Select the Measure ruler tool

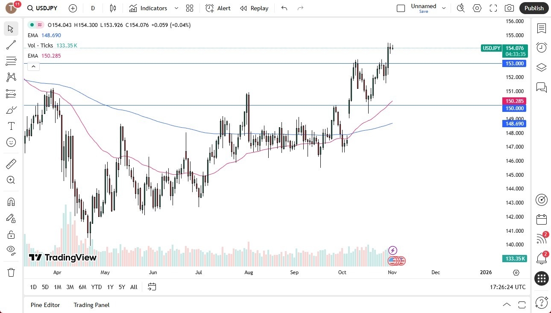coord(11,164)
